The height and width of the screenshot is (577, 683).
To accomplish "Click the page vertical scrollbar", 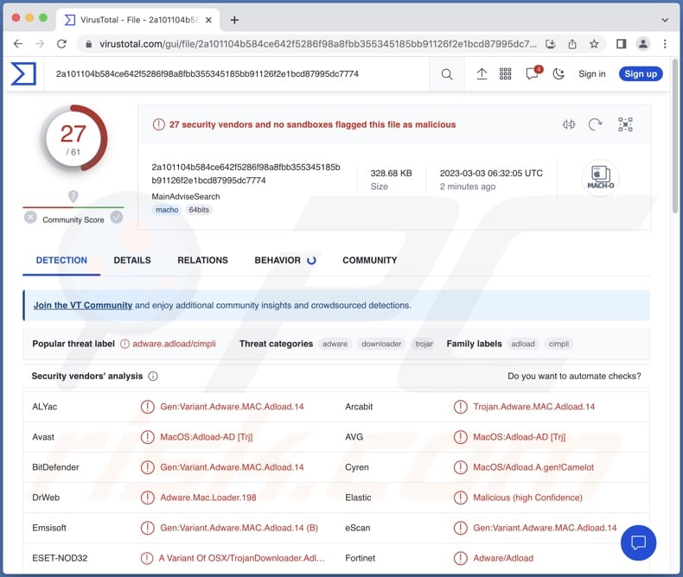I will (675, 136).
